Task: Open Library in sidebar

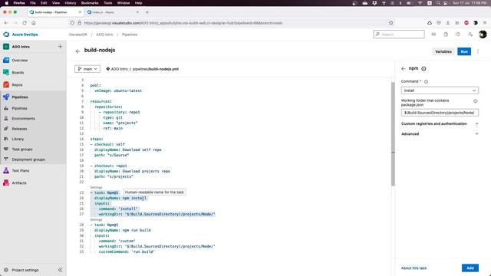Action: [x=18, y=139]
